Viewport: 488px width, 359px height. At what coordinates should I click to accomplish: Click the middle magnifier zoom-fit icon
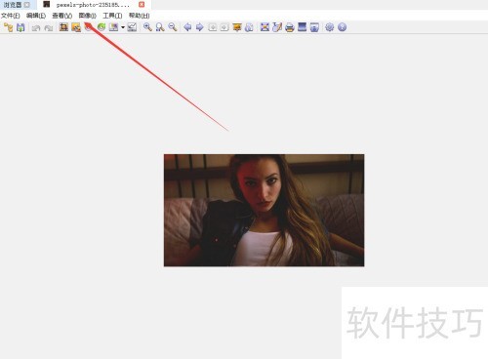pyautogui.click(x=160, y=27)
